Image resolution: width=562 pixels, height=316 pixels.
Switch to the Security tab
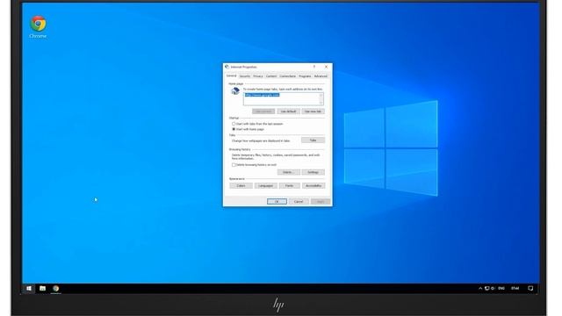coord(245,76)
